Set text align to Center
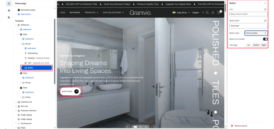Screen dimensions: 274x129 tap(256, 45)
